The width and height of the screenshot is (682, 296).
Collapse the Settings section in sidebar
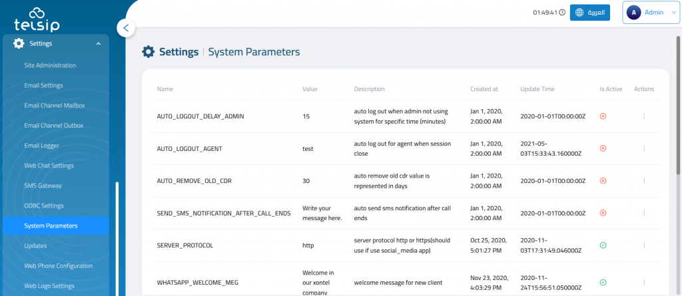click(x=99, y=44)
